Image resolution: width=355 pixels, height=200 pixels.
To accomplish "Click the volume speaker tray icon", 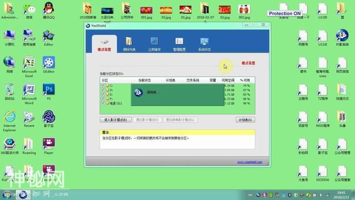I will pyautogui.click(x=321, y=195).
